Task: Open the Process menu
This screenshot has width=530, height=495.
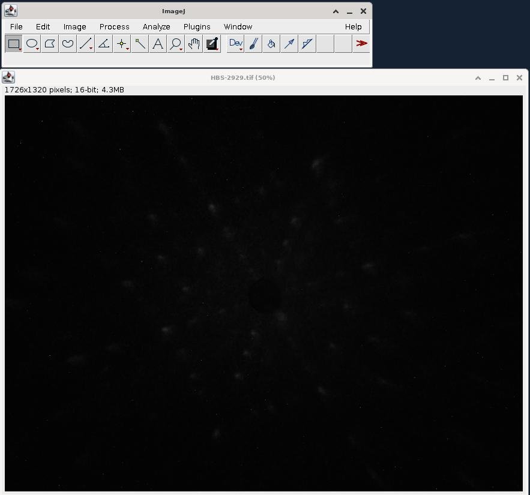Action: click(114, 27)
